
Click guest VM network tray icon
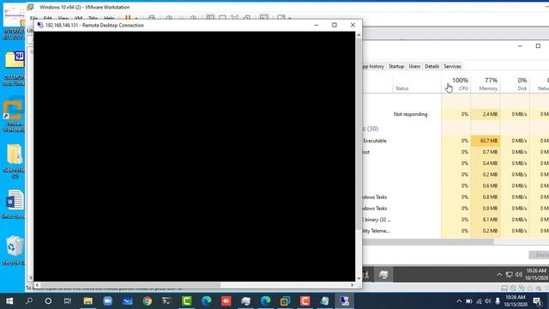coord(509,275)
